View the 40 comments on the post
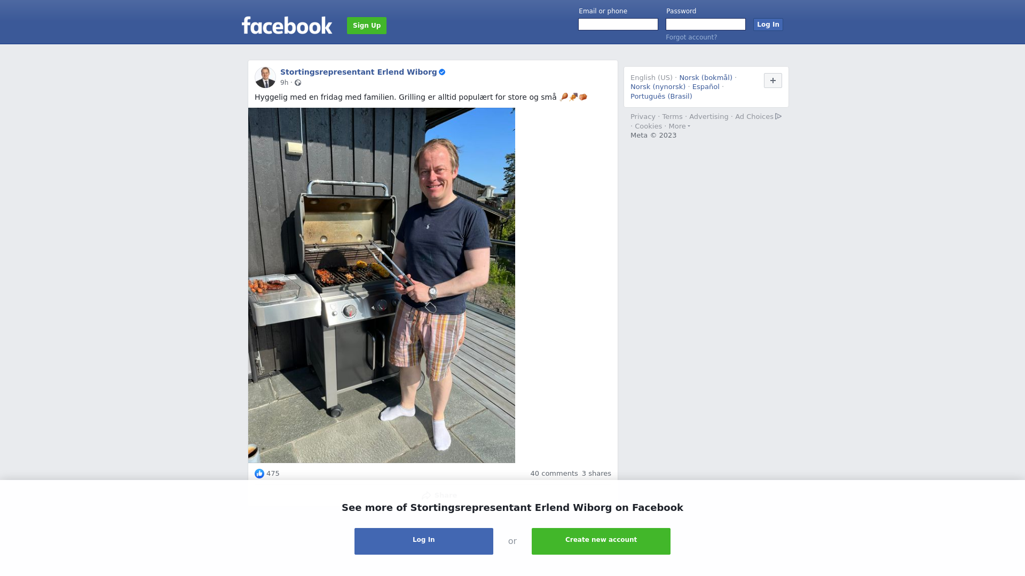The image size is (1025, 576). (x=554, y=474)
